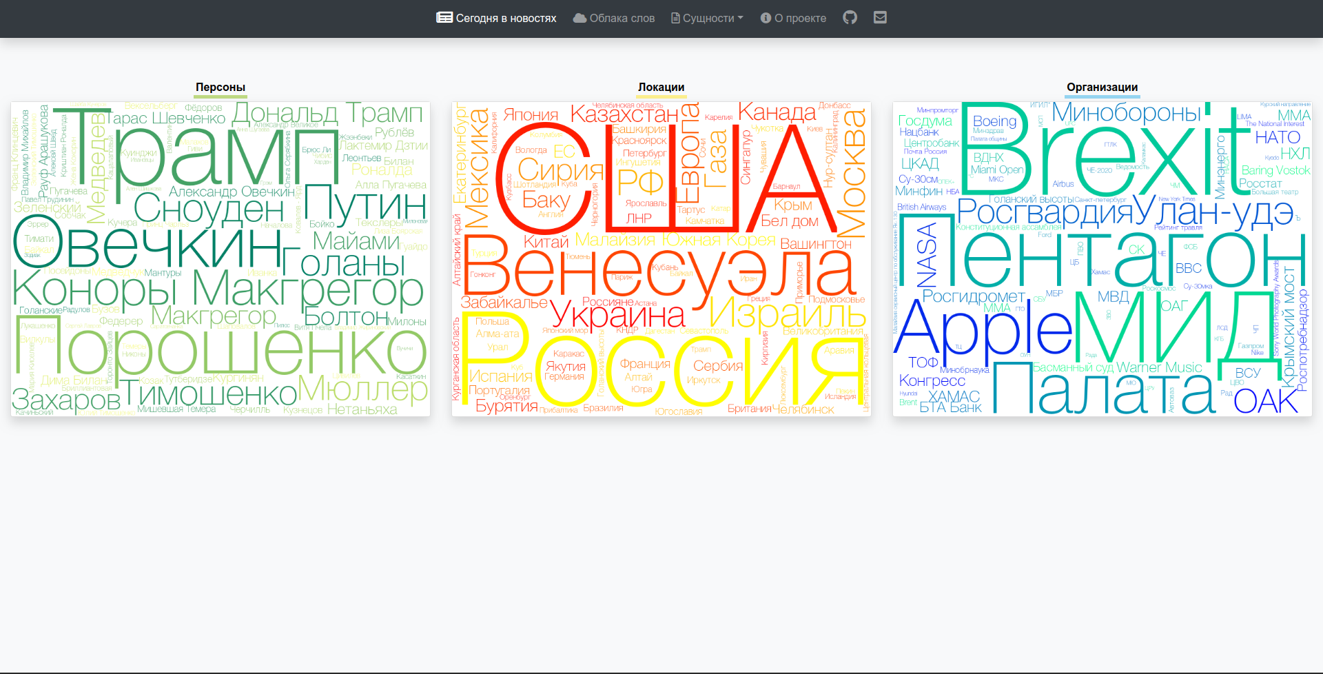Image resolution: width=1323 pixels, height=674 pixels.
Task: Click Сирия in the locations cloud
Action: pyautogui.click(x=560, y=169)
